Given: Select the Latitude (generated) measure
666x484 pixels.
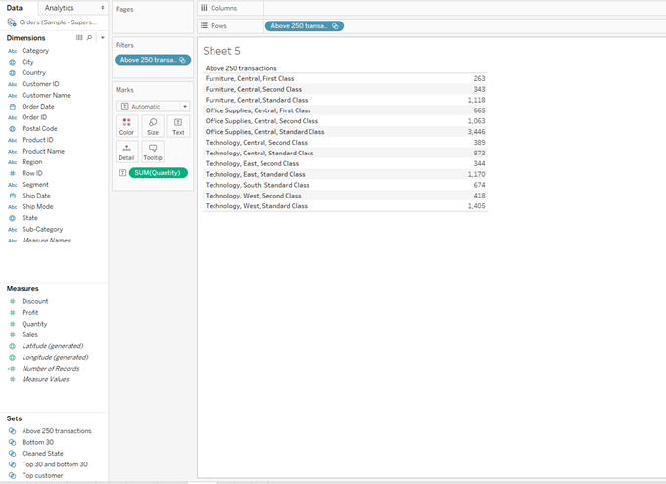Looking at the screenshot, I should tap(53, 346).
